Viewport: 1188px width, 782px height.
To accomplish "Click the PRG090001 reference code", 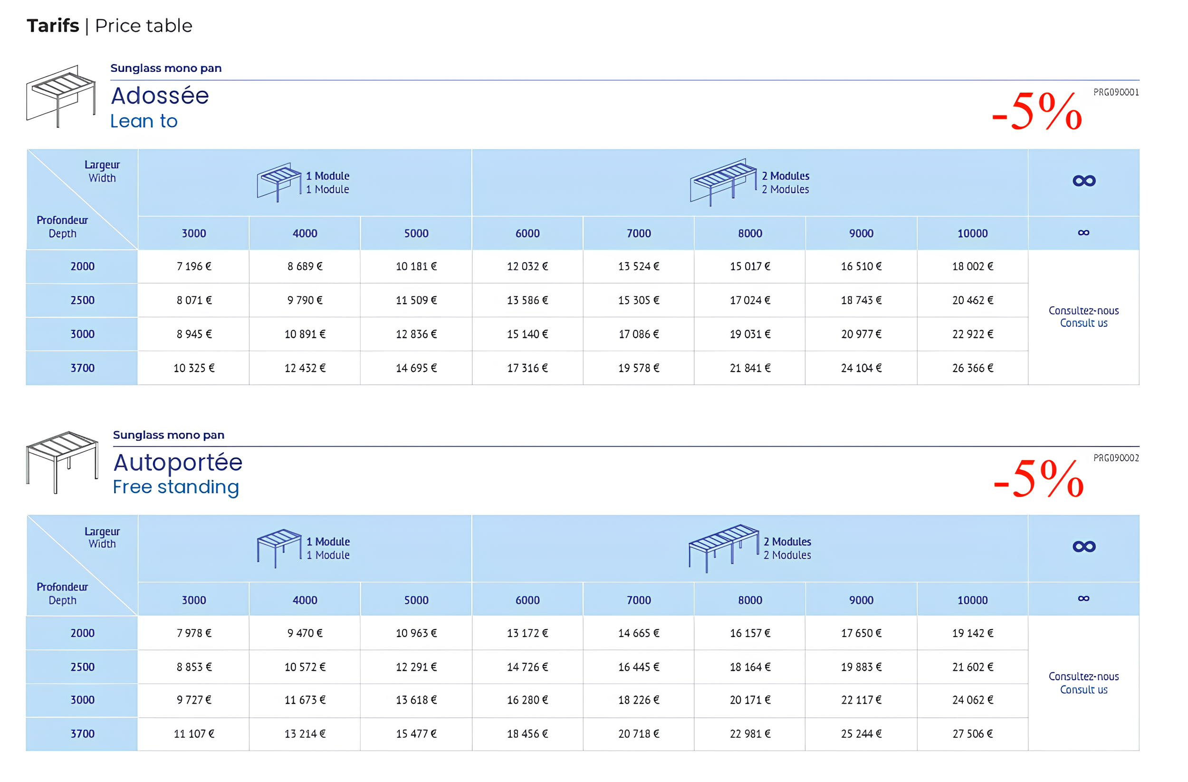I will [1116, 92].
